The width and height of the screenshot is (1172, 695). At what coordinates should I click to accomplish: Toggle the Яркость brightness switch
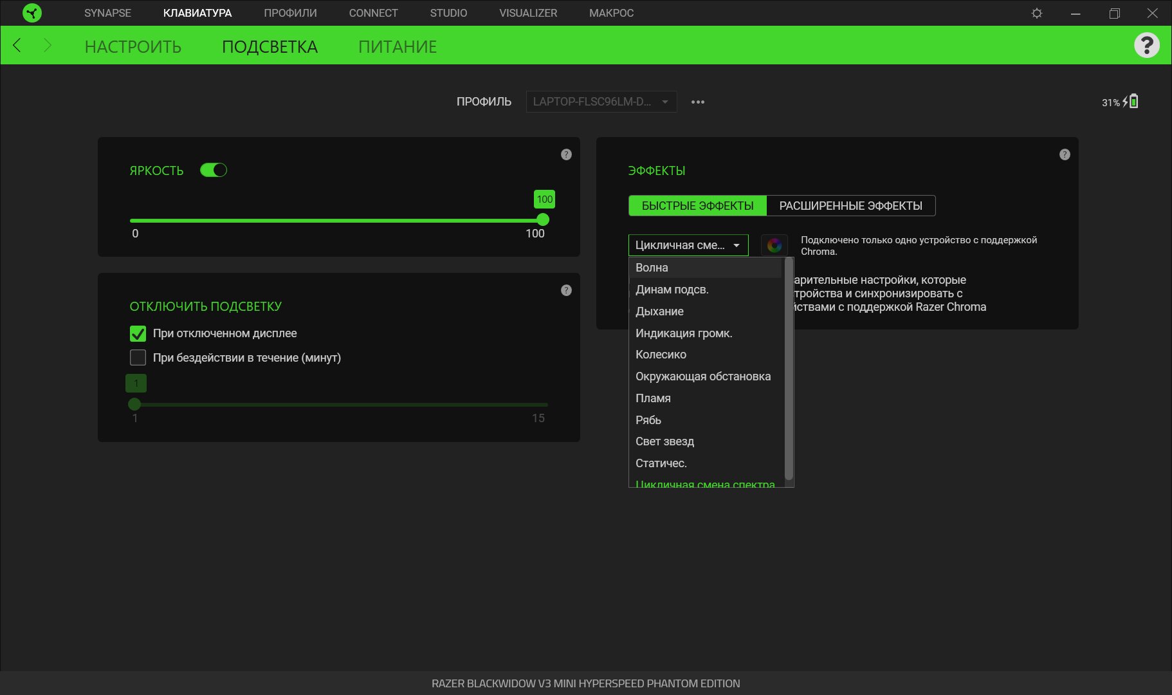click(x=214, y=170)
